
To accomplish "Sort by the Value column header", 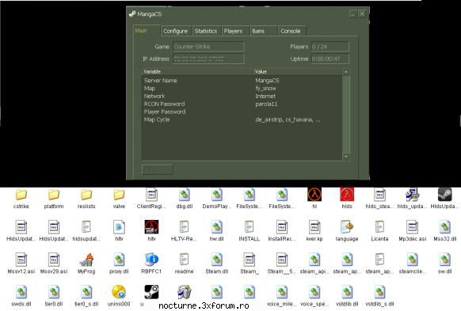I will 298,72.
